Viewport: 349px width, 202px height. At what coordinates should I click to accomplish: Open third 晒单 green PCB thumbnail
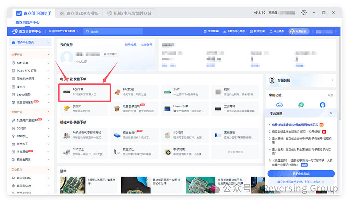(x=200, y=185)
